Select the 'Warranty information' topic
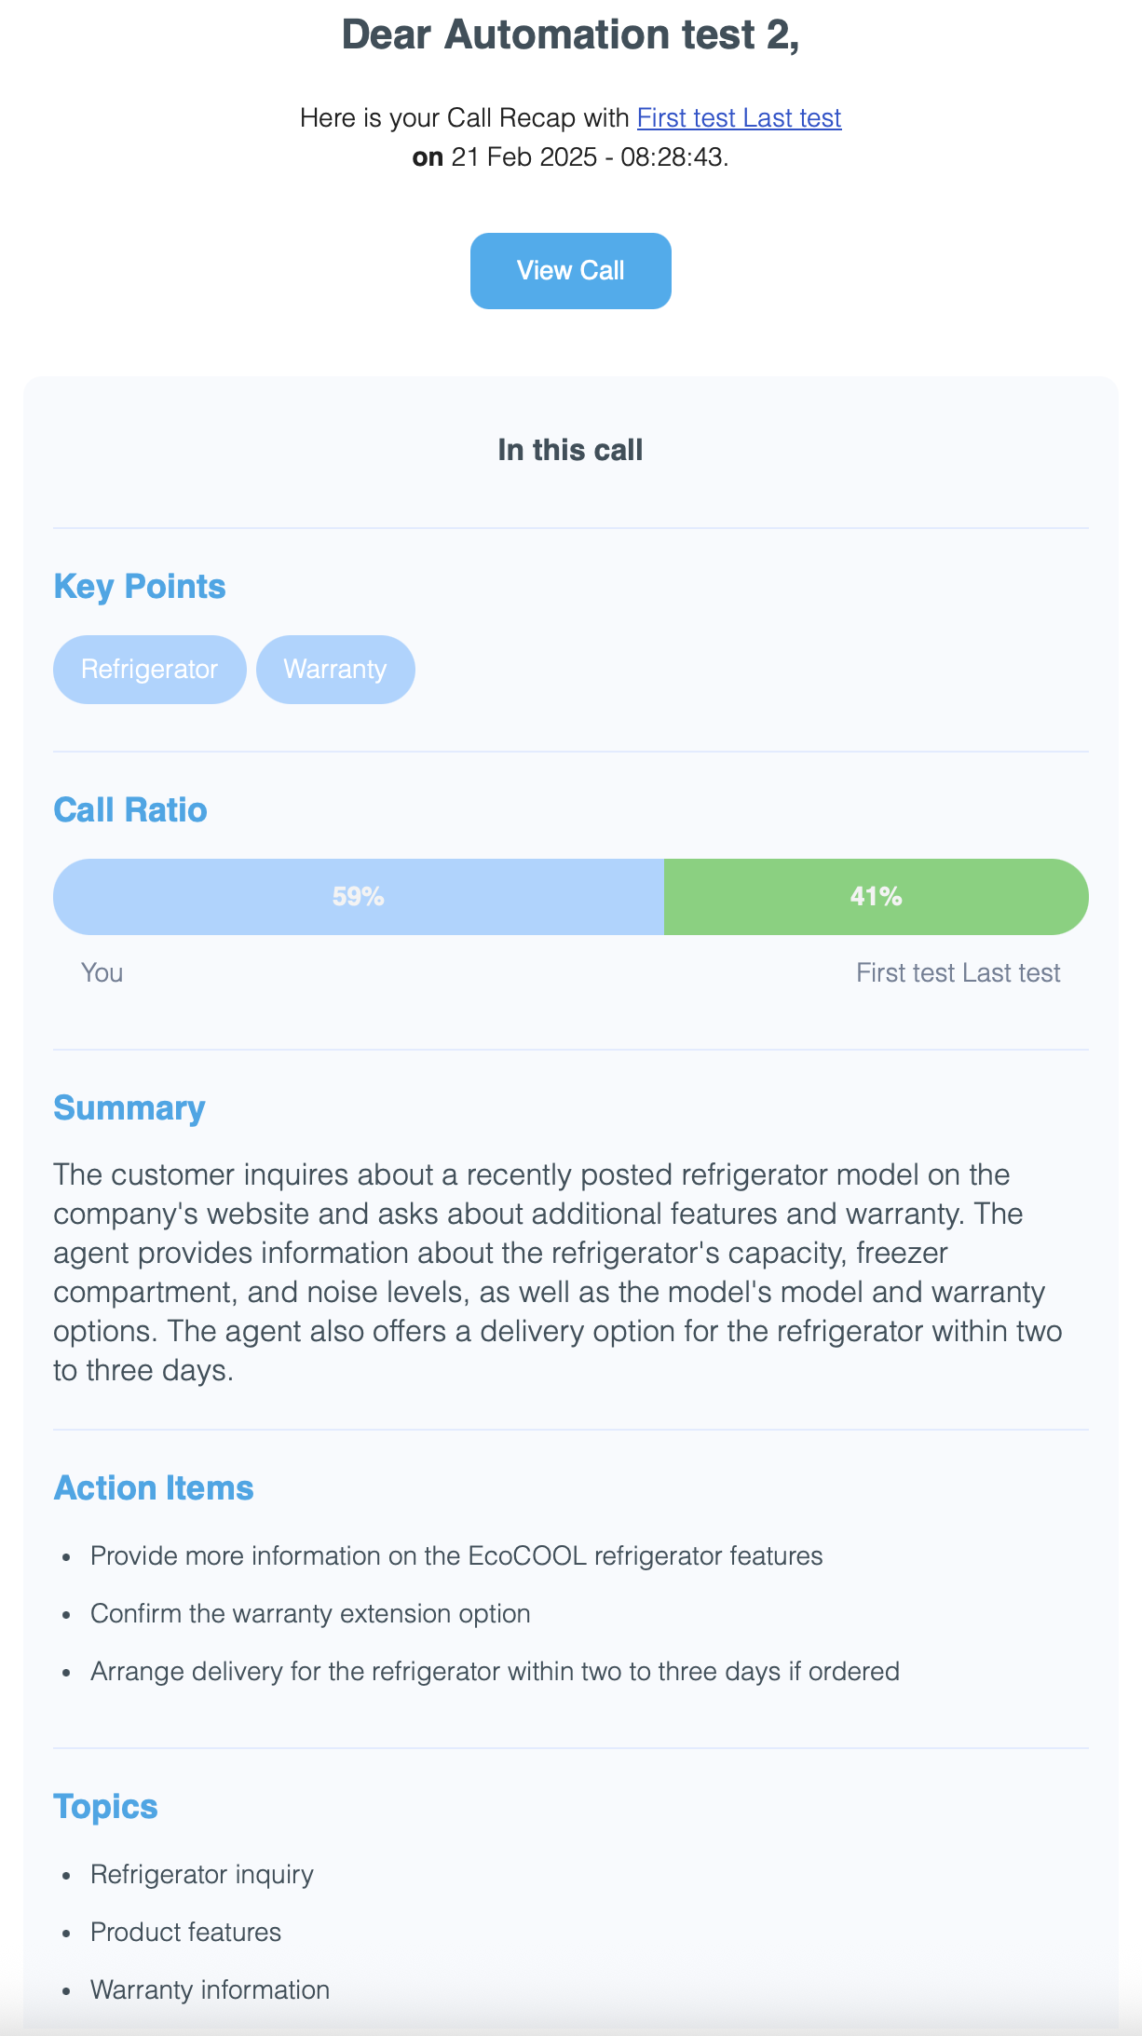 (210, 1990)
